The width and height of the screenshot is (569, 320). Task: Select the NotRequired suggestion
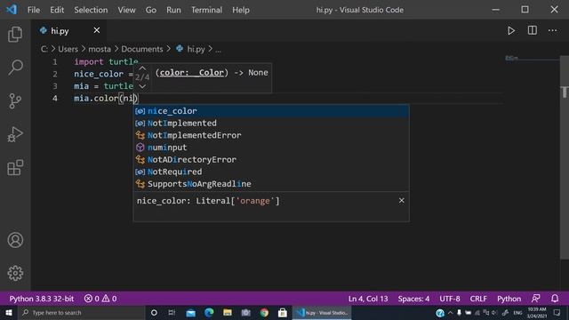[x=271, y=172]
